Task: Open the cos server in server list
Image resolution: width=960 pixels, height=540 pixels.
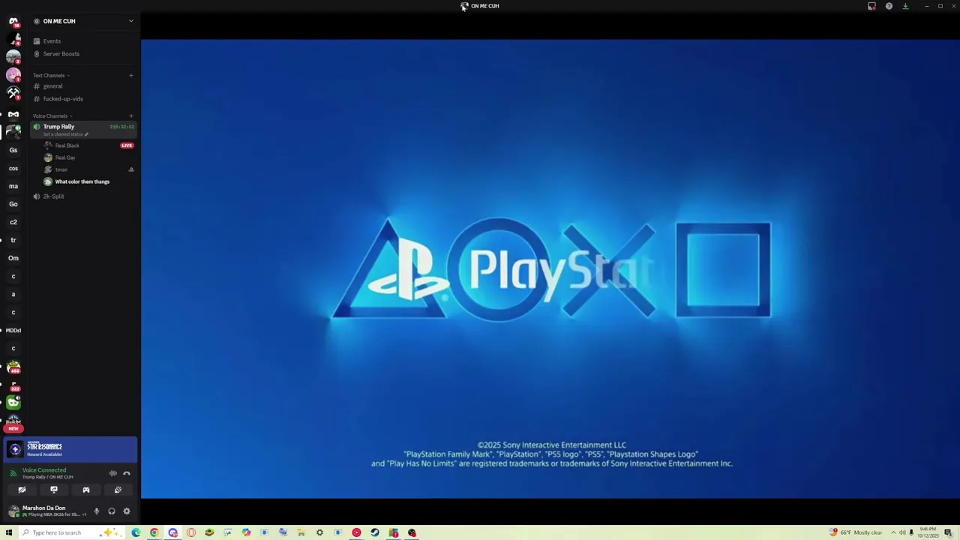Action: pyautogui.click(x=13, y=168)
